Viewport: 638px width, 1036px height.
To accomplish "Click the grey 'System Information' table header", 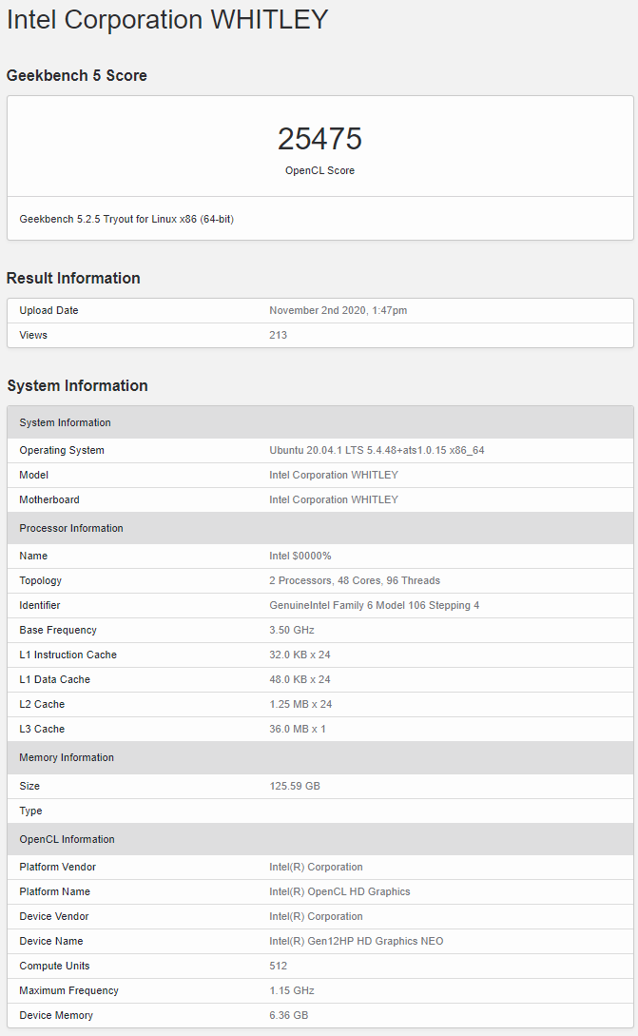I will click(x=320, y=422).
